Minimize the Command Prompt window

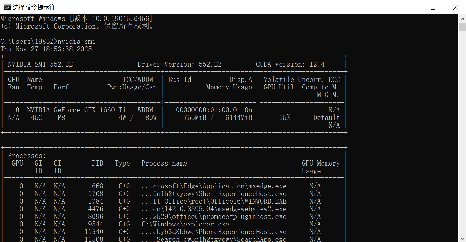(411, 7)
